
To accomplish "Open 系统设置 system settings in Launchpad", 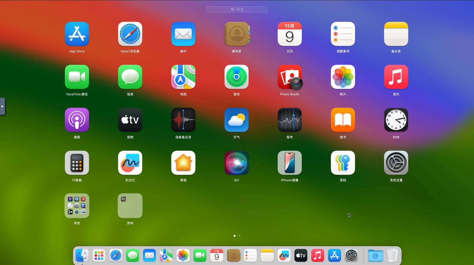I will pyautogui.click(x=396, y=163).
